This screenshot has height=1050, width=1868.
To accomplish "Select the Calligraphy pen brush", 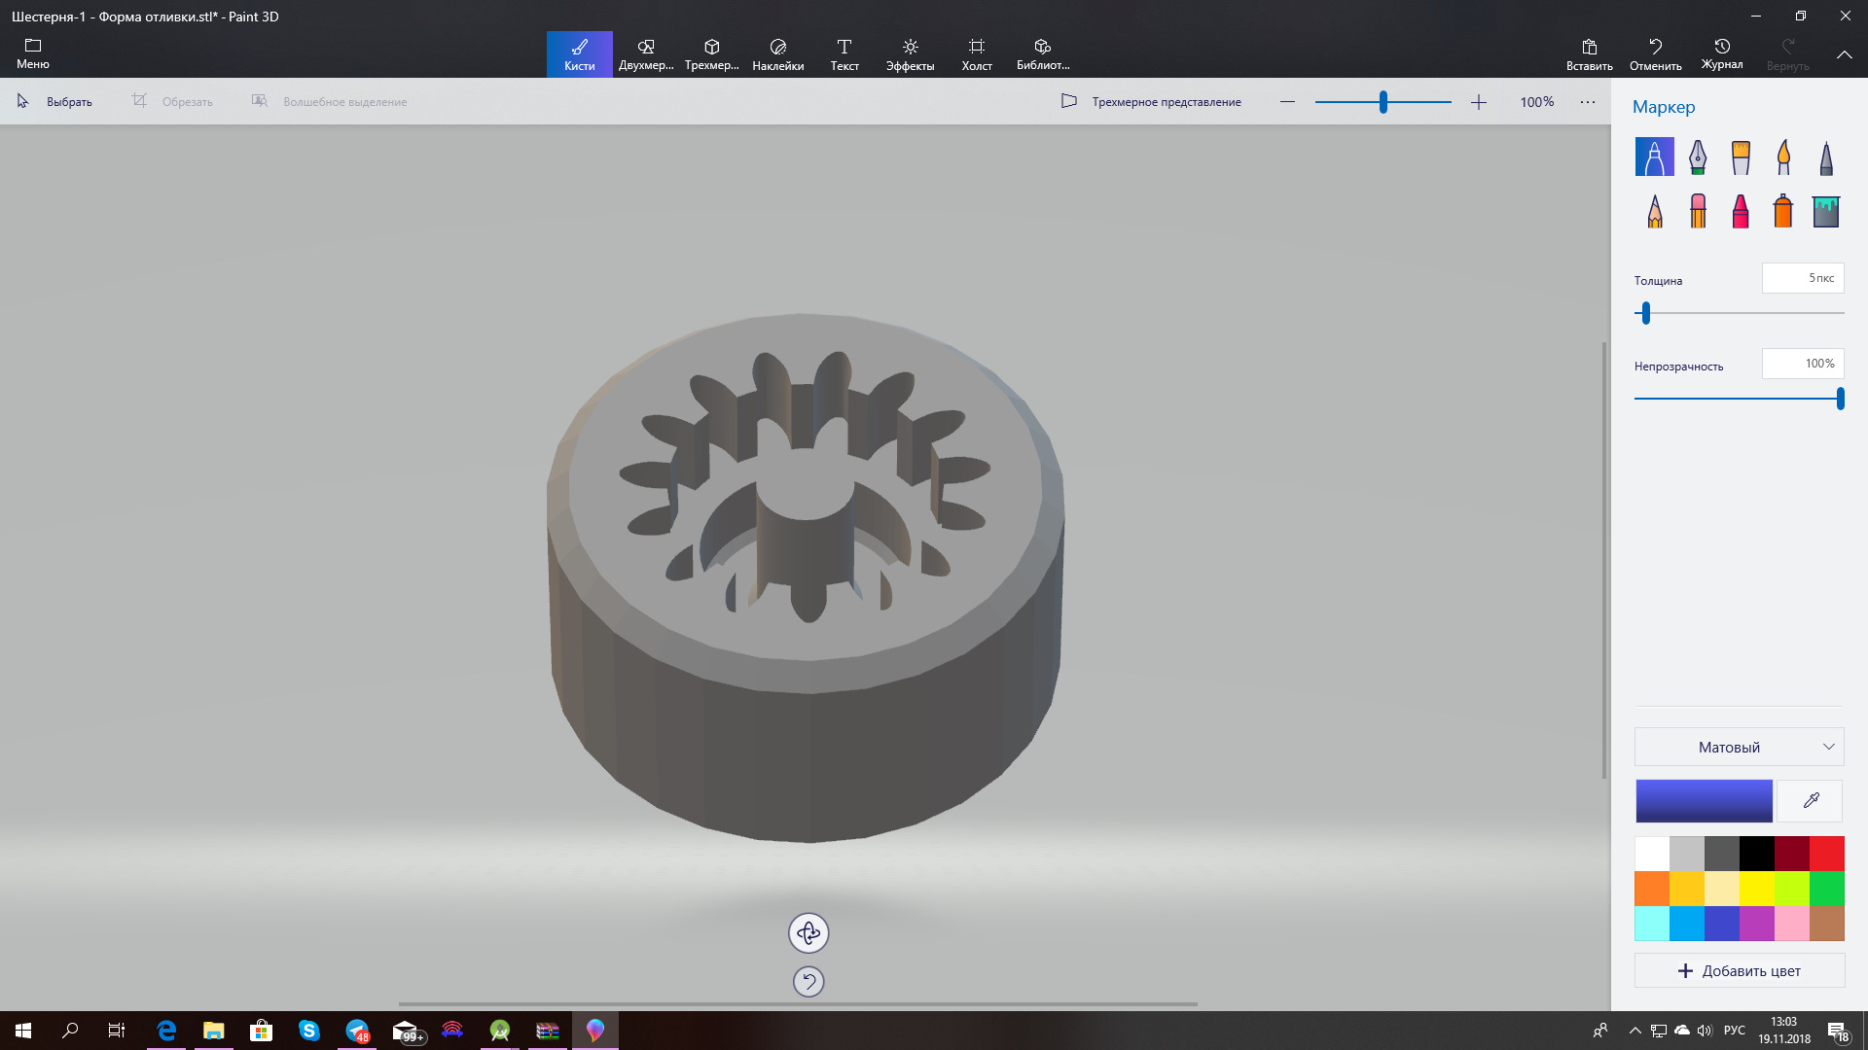I will coord(1698,157).
